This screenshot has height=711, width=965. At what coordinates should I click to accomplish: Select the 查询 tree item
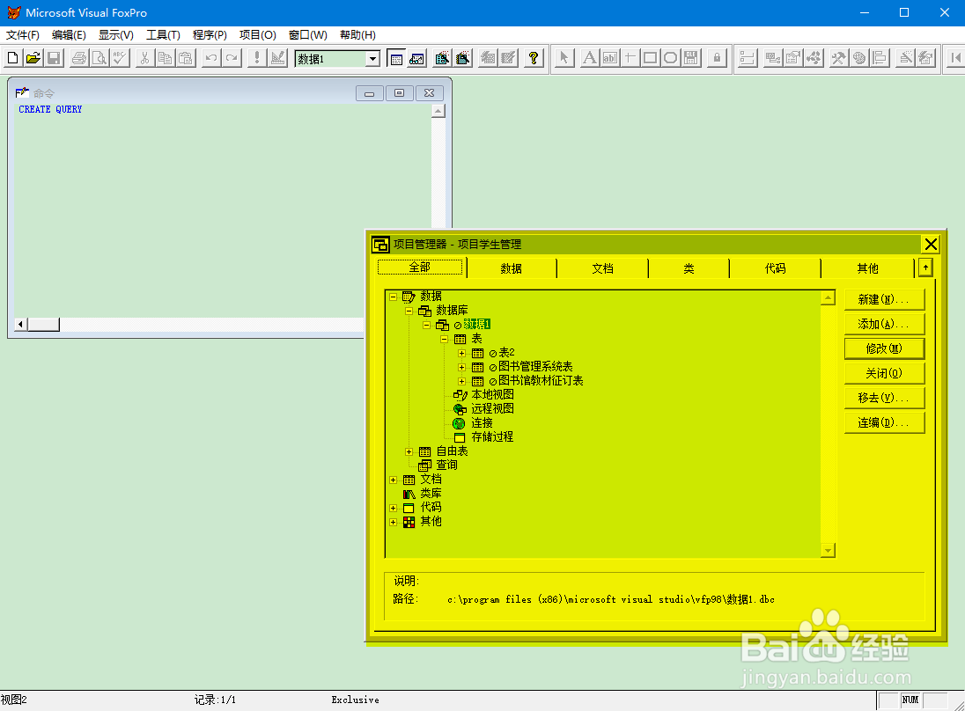[446, 465]
